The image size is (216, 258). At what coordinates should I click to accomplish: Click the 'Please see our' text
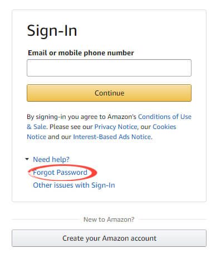tap(71, 127)
